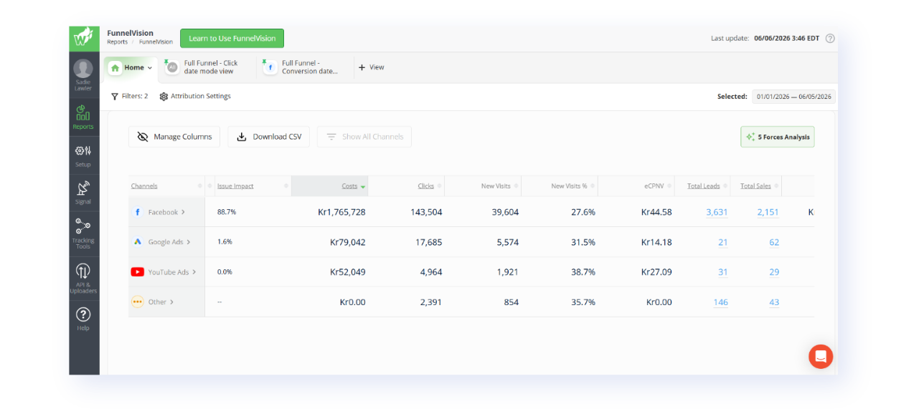Select the Home tab
Viewport: 924px width, 419px height.
131,68
